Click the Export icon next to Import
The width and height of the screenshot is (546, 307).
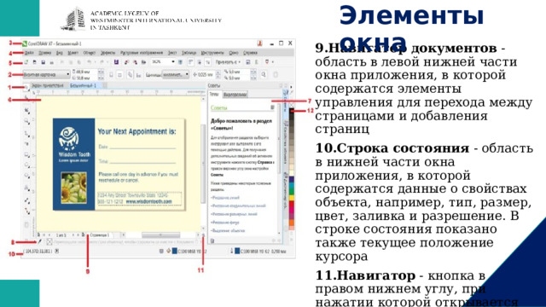click(x=126, y=62)
